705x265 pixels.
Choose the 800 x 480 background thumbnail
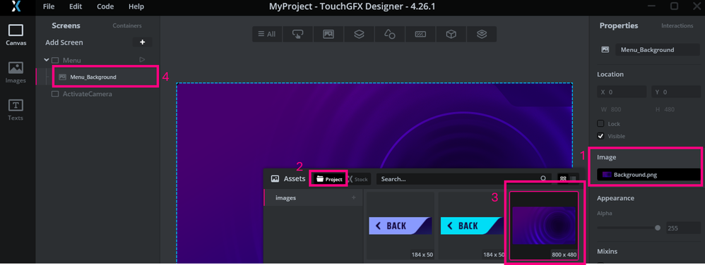(x=544, y=226)
